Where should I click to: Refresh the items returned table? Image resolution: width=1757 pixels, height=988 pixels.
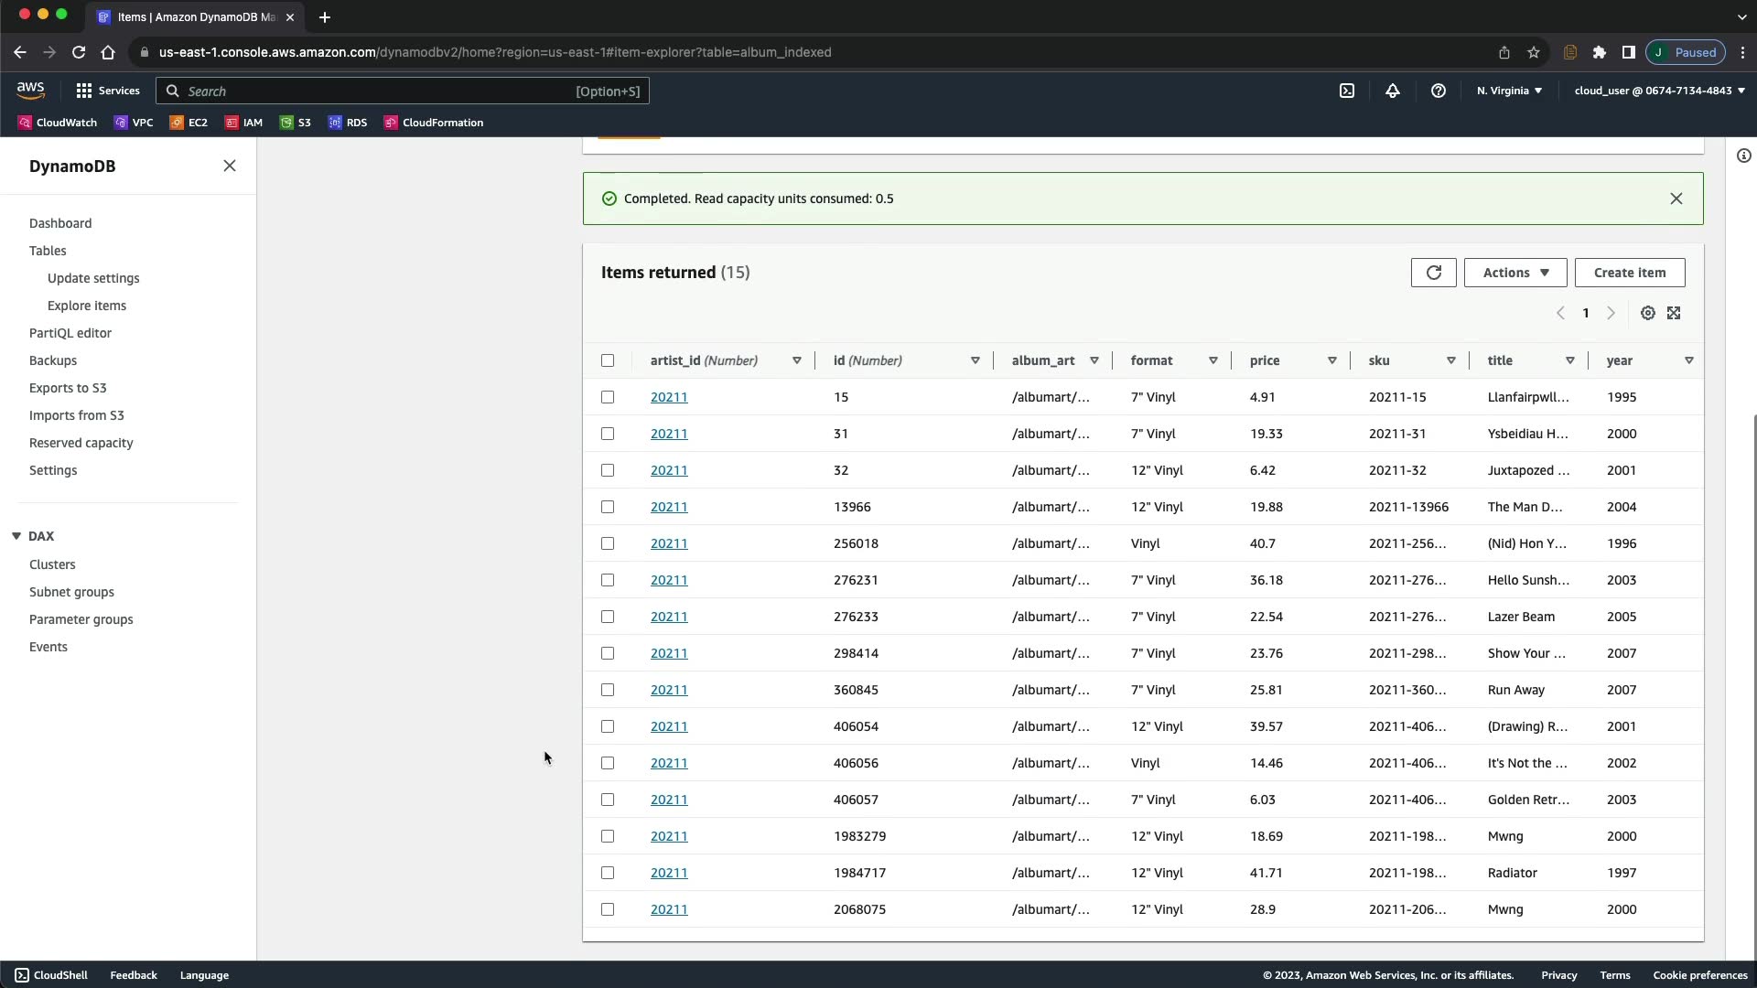[1433, 273]
